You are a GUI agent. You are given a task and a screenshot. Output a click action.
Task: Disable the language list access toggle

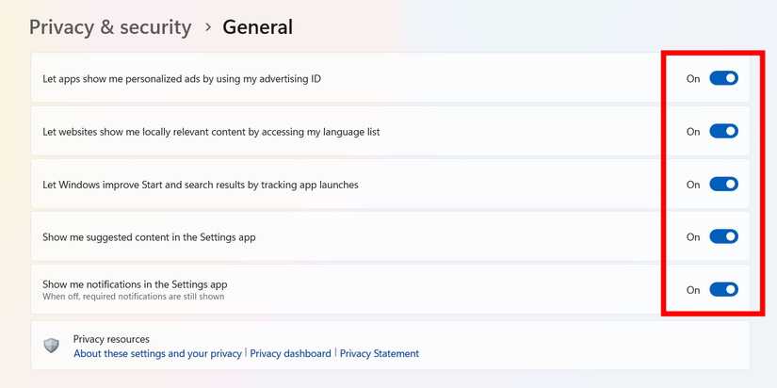(723, 132)
